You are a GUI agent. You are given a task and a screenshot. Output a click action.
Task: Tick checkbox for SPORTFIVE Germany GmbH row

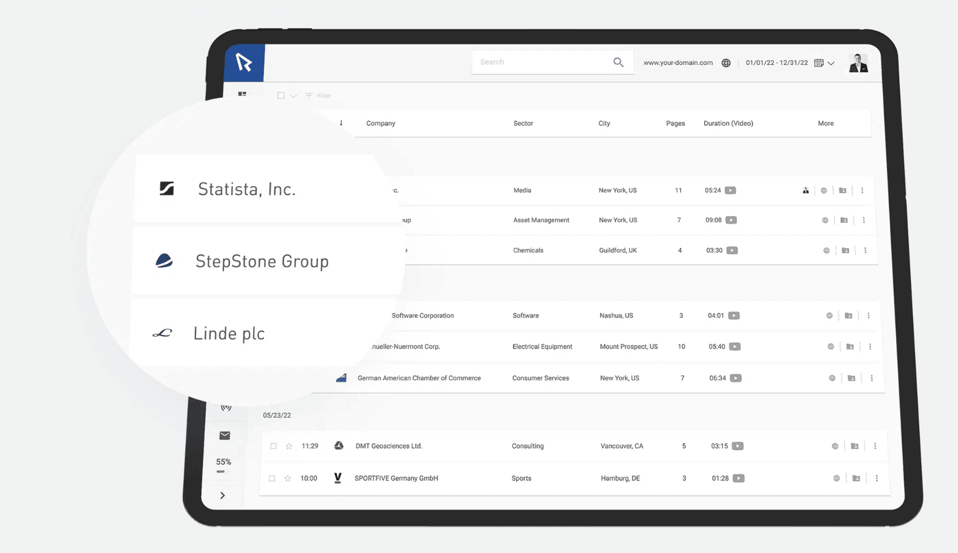pyautogui.click(x=272, y=479)
